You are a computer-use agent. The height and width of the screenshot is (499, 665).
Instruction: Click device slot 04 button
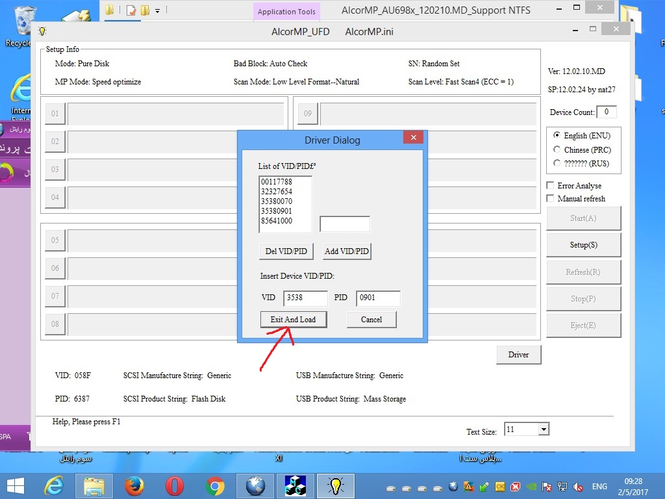coord(55,198)
